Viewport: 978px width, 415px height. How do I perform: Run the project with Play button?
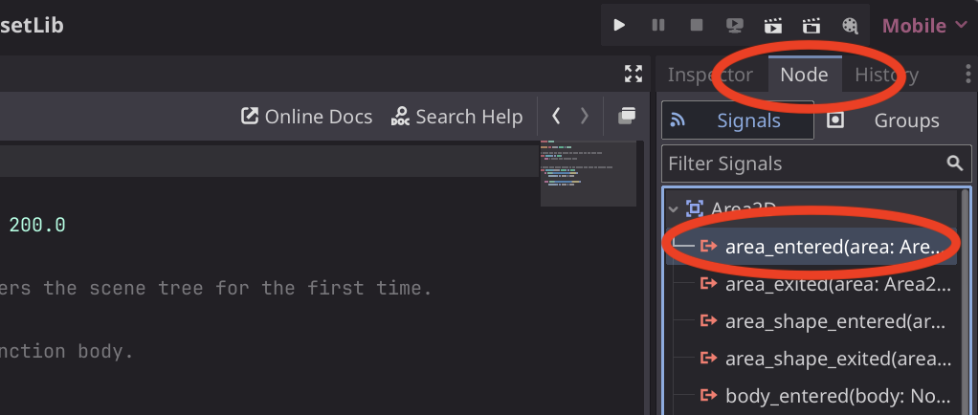[x=619, y=26]
